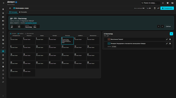Select day 24 in the calendar
176x98 pixels.
point(42,65)
